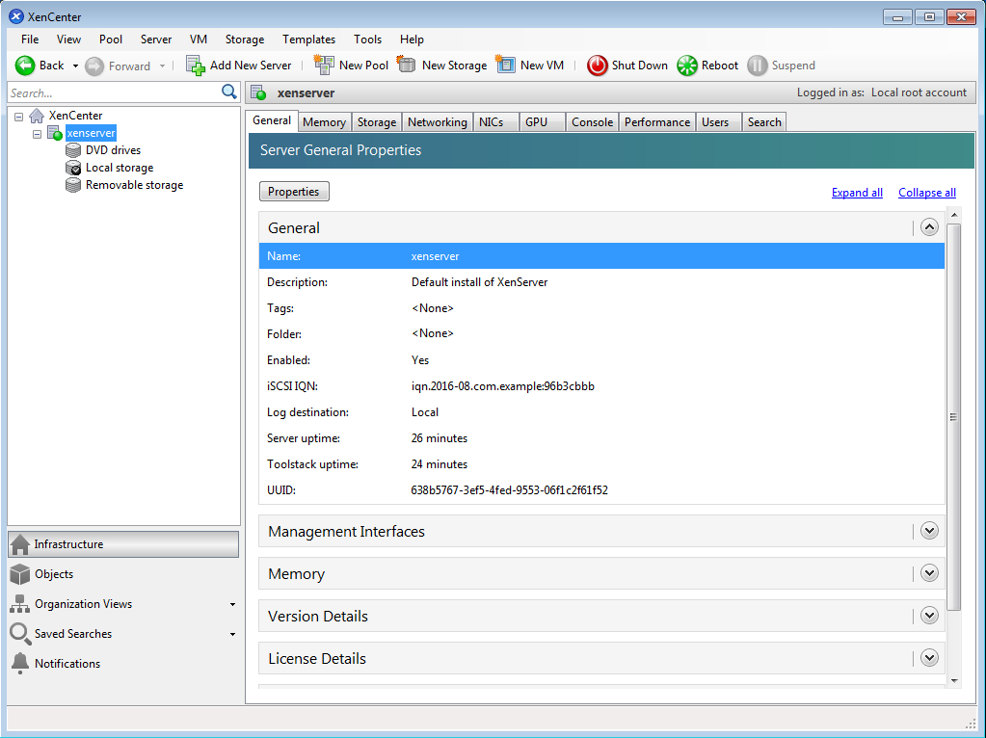The height and width of the screenshot is (738, 986).
Task: Click the green Back arrow icon
Action: [x=25, y=66]
